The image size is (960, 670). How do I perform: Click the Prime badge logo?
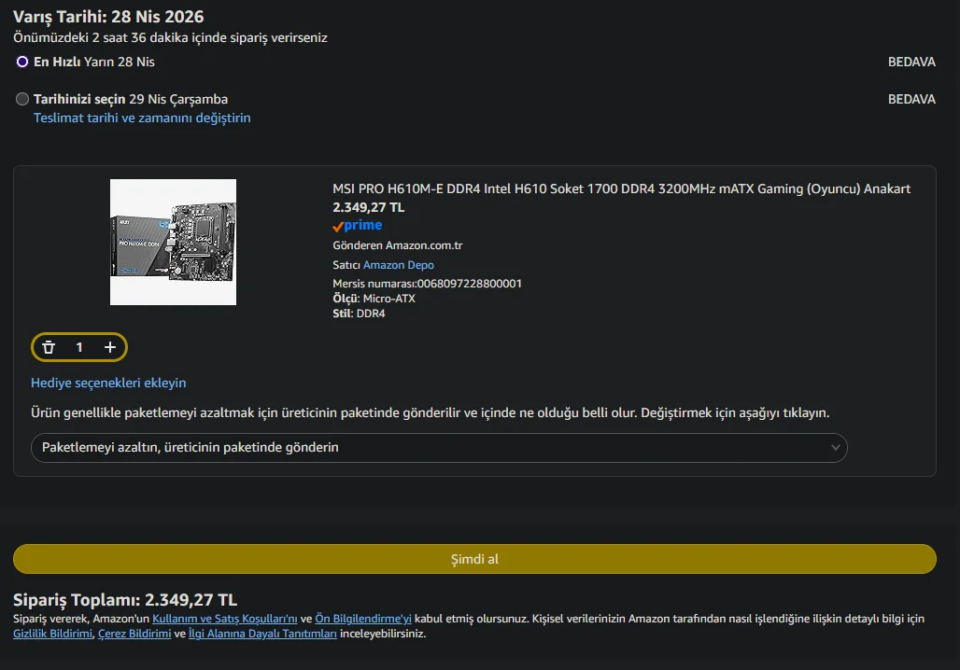point(358,226)
